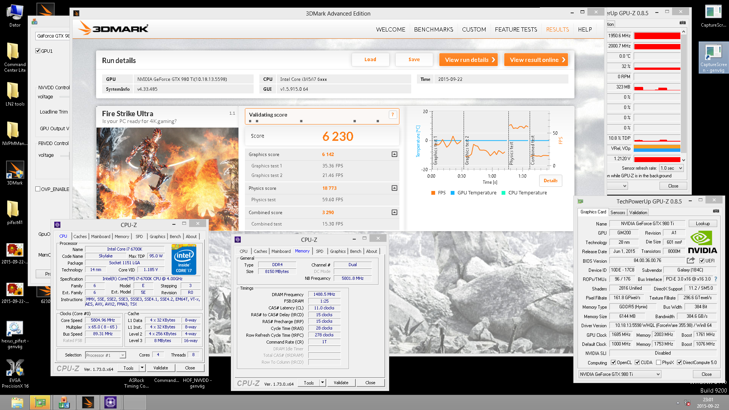
Task: Open the Sensor refresh rate dropdown
Action: pos(671,168)
